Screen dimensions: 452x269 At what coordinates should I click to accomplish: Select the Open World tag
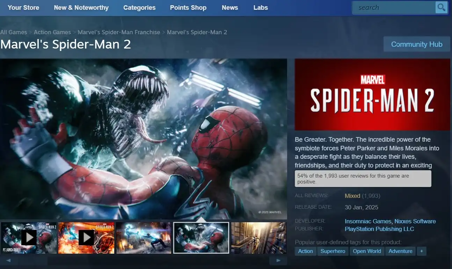coord(367,251)
